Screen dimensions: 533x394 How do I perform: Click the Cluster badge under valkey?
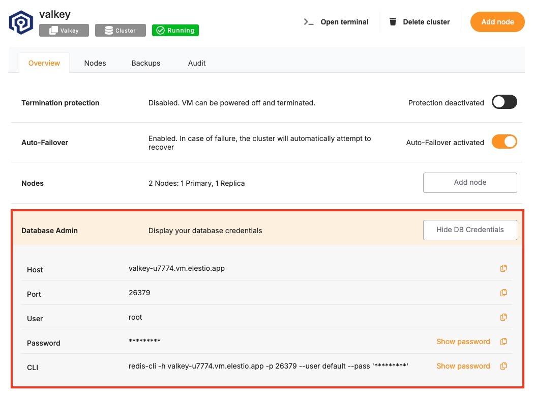[x=121, y=31]
